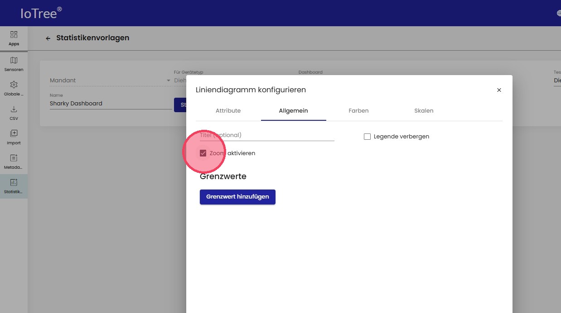Click the Grenzwert hinzufügen button
Viewport: 561px width, 313px height.
tap(237, 197)
